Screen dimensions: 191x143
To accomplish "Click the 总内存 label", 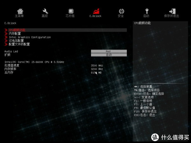I will coord(9,72).
